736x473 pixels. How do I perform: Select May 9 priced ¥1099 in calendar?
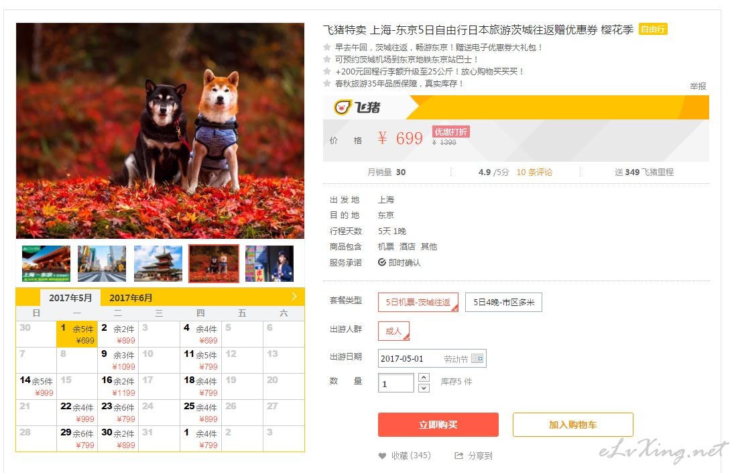coord(118,360)
